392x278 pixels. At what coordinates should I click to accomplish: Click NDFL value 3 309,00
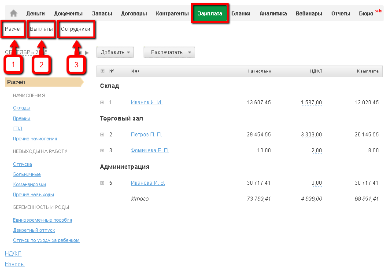coord(311,135)
